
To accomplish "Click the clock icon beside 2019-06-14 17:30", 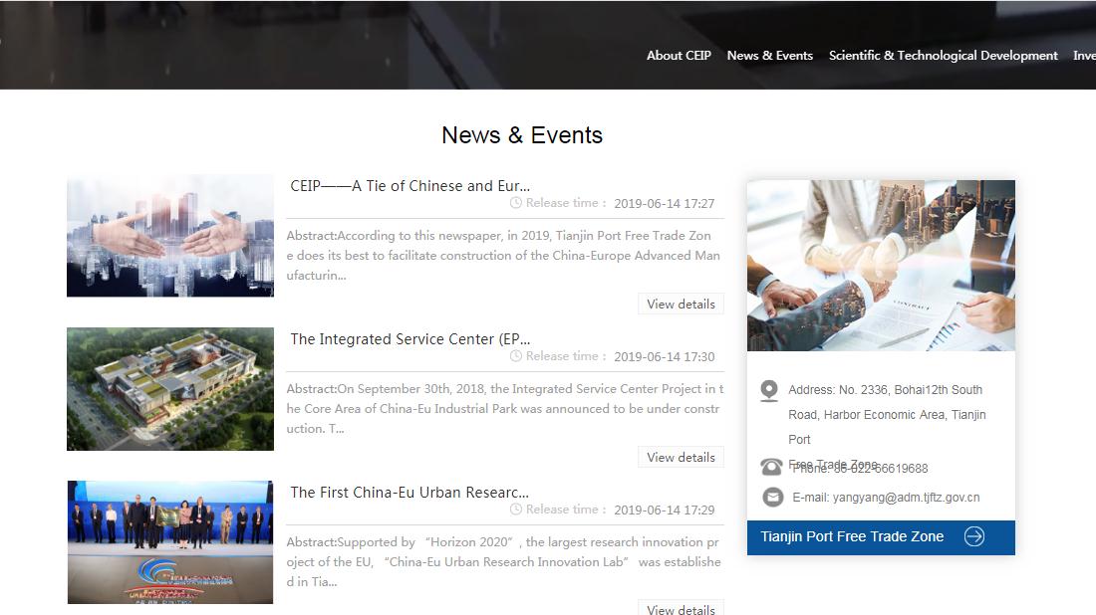I will (516, 356).
